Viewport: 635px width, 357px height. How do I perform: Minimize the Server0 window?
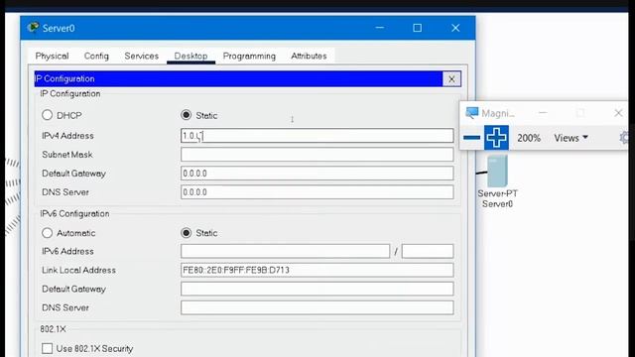pyautogui.click(x=380, y=28)
